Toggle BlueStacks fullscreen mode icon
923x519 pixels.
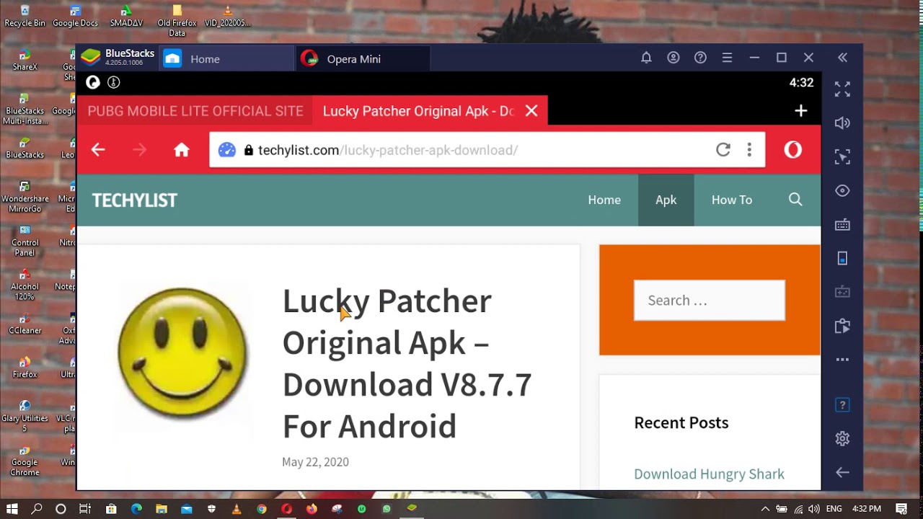point(842,89)
